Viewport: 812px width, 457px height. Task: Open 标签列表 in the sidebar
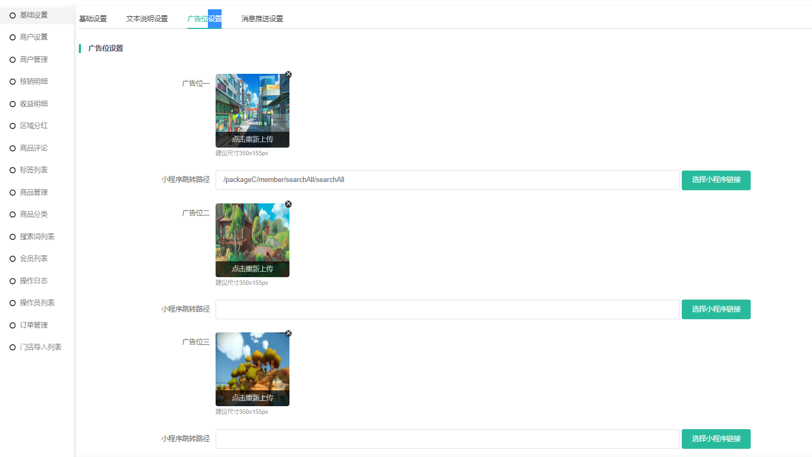tap(34, 170)
